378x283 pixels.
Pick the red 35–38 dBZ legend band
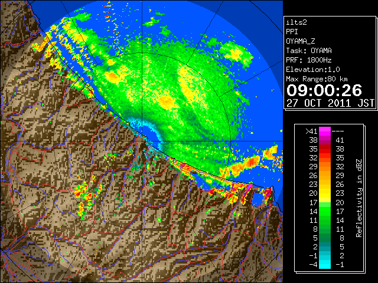pos(325,149)
